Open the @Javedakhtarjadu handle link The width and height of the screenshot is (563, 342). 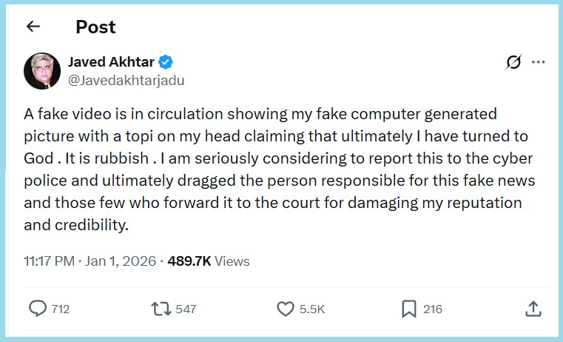point(126,80)
